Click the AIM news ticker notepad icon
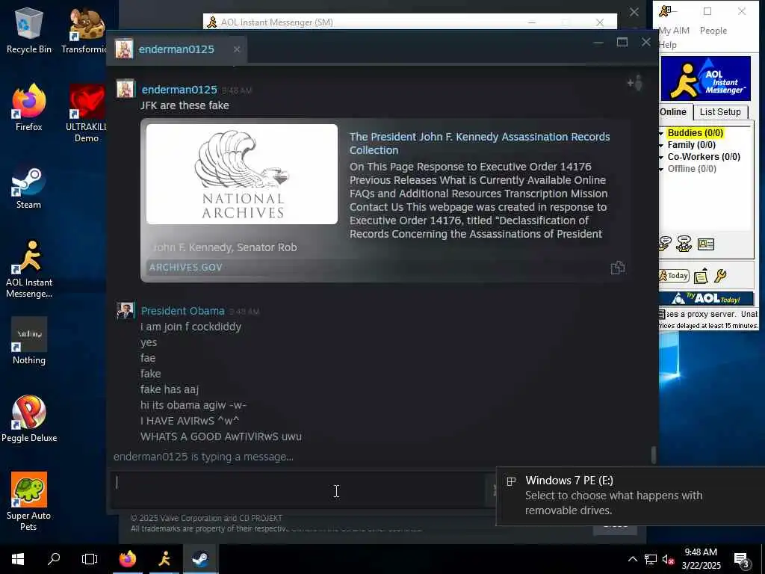This screenshot has width=765, height=574. click(x=701, y=277)
